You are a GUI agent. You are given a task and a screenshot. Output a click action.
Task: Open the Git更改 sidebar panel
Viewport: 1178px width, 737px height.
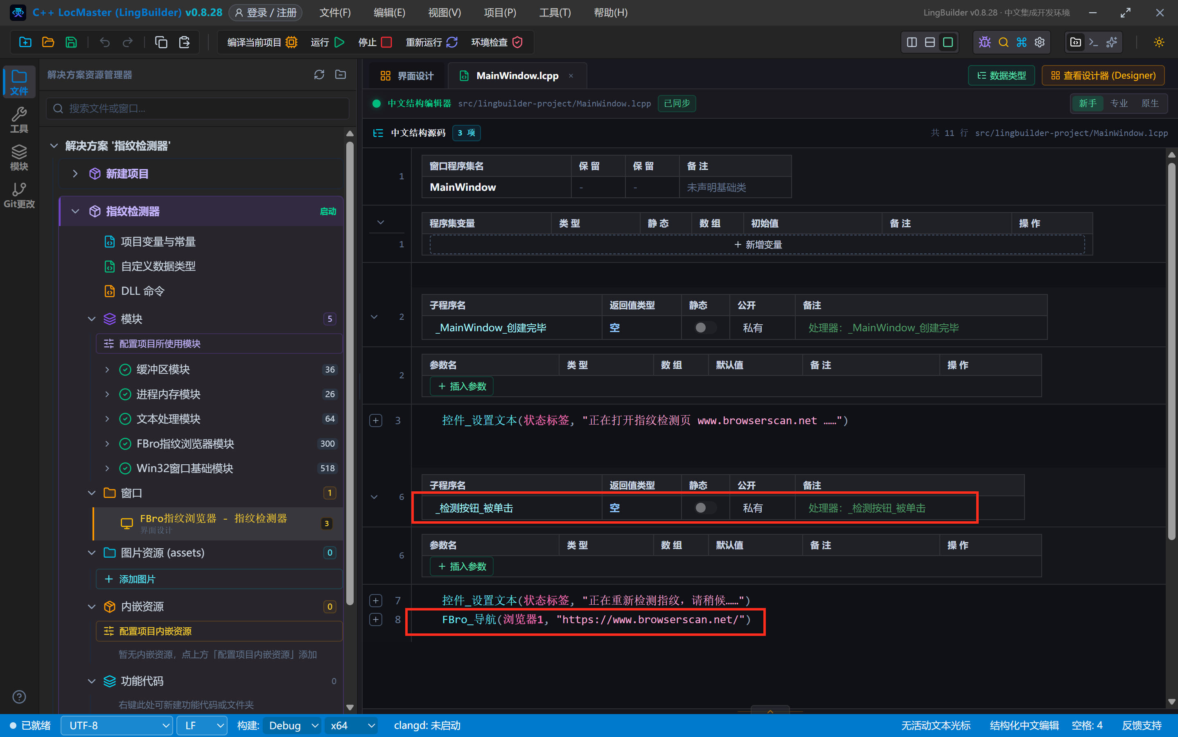pos(19,195)
